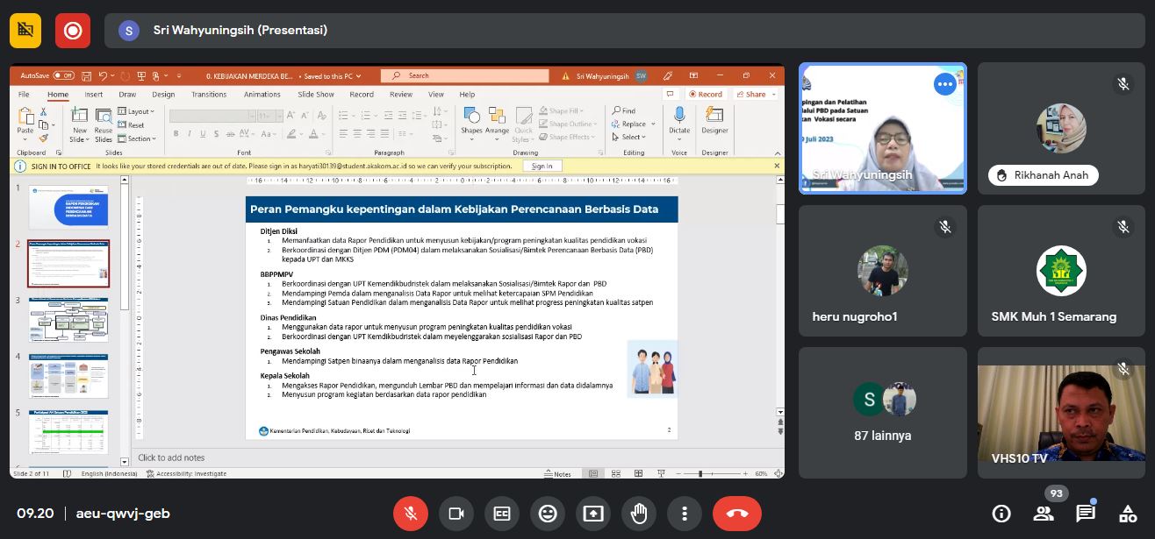Open the activities icon
1155x539 pixels.
tap(1128, 514)
